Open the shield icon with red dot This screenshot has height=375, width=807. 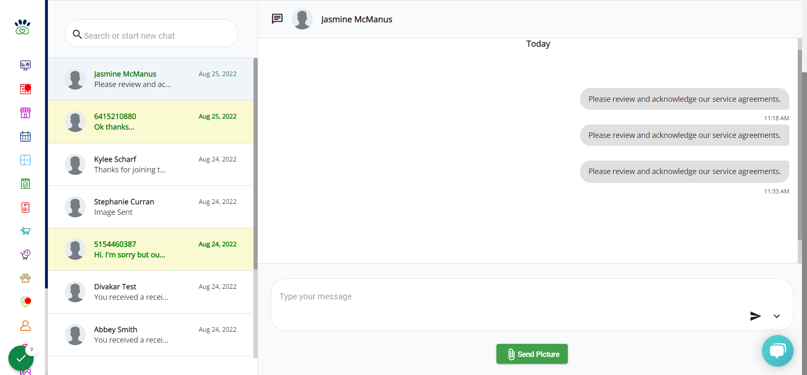point(25,302)
